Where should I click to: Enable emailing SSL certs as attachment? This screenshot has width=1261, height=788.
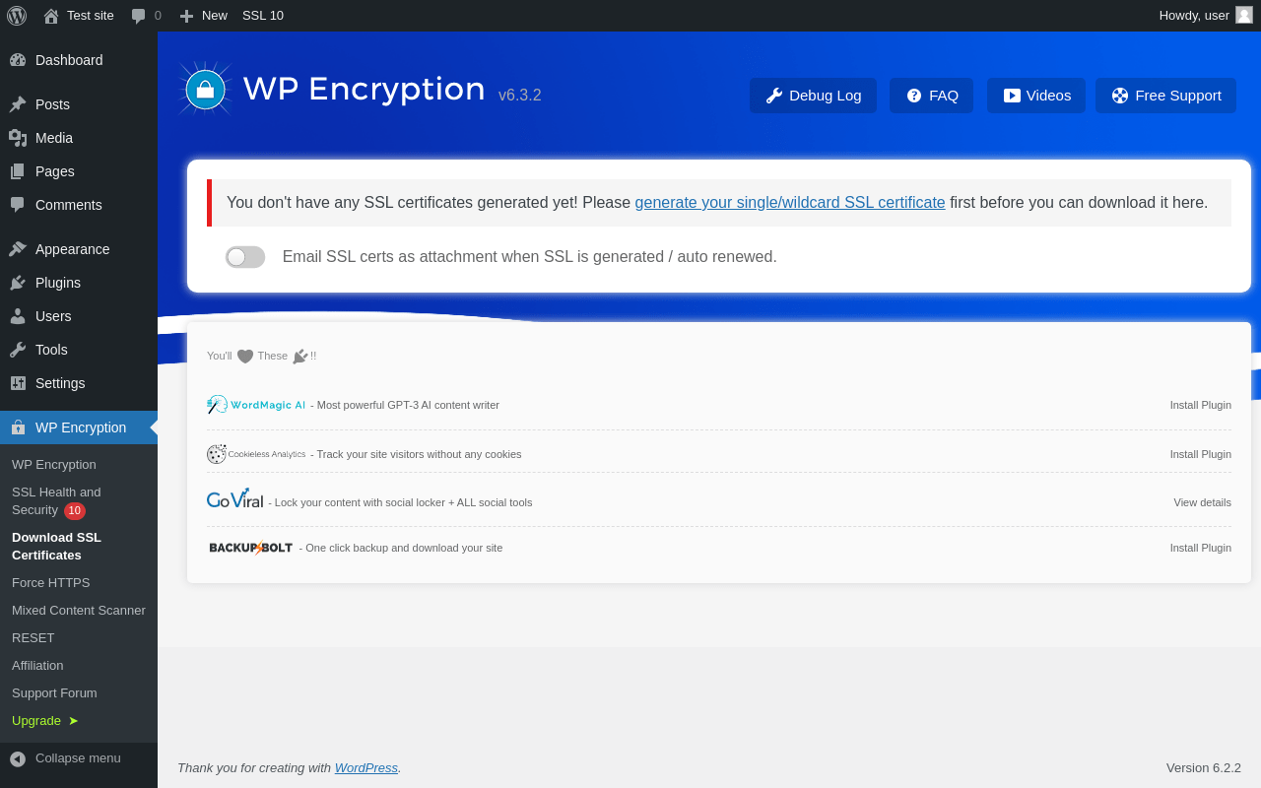[245, 257]
